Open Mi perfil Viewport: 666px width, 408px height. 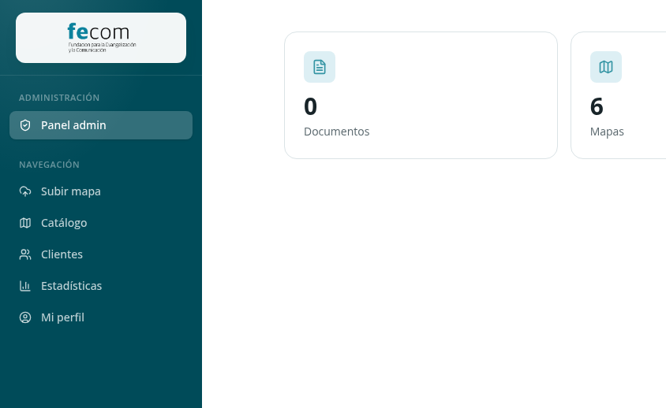101,317
